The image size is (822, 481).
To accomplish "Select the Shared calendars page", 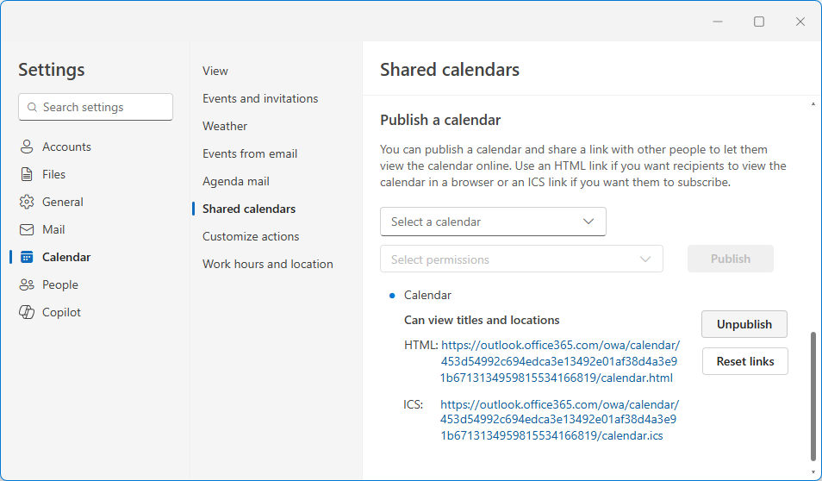I will click(249, 209).
